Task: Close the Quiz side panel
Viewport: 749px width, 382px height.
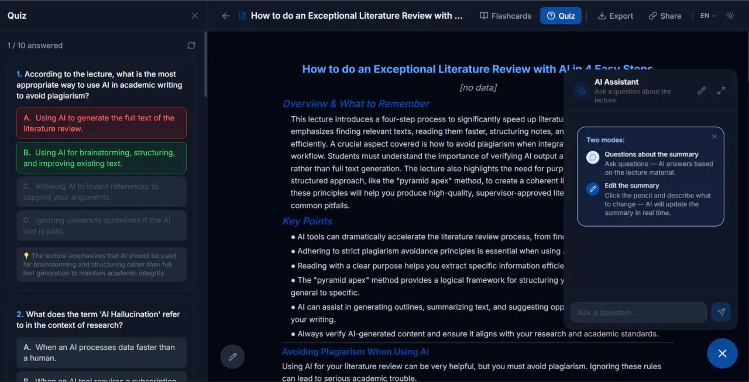Action: tap(195, 16)
